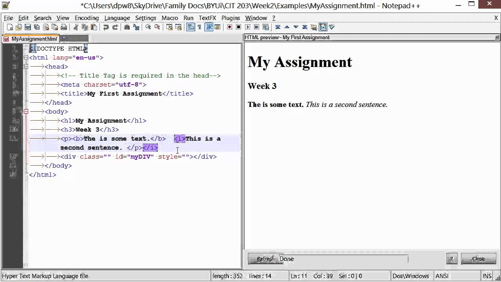Click the ? button in HTML preview

tap(452, 259)
